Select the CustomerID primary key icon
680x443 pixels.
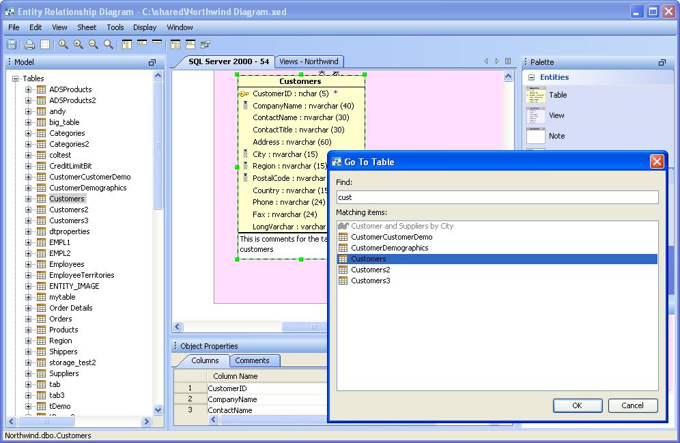pos(244,94)
